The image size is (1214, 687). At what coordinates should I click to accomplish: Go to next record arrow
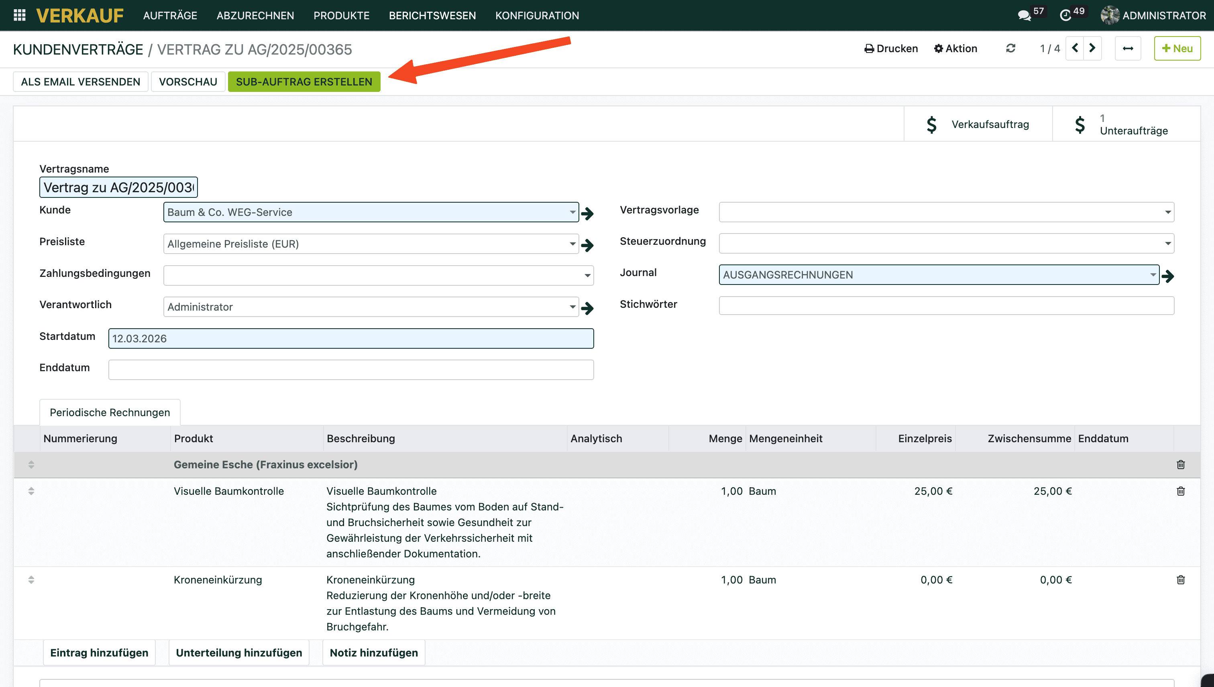coord(1092,48)
